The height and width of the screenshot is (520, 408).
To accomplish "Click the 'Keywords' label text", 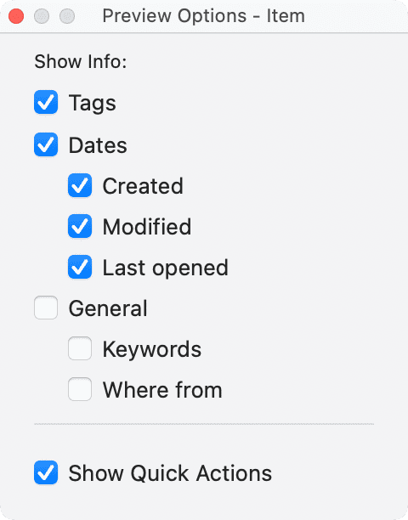I will (x=152, y=349).
